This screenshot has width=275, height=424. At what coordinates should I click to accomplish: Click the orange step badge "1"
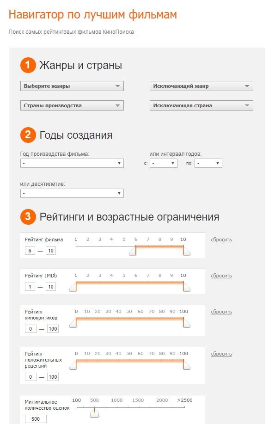tap(28, 65)
